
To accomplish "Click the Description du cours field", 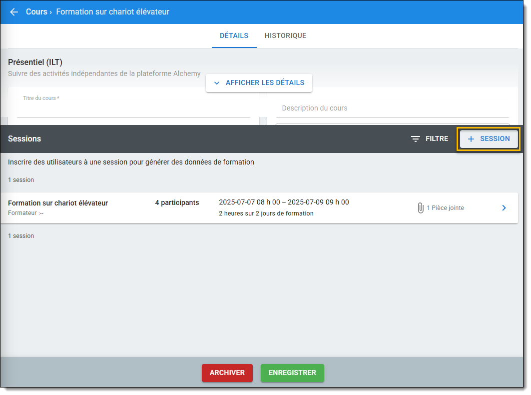I will click(x=392, y=108).
